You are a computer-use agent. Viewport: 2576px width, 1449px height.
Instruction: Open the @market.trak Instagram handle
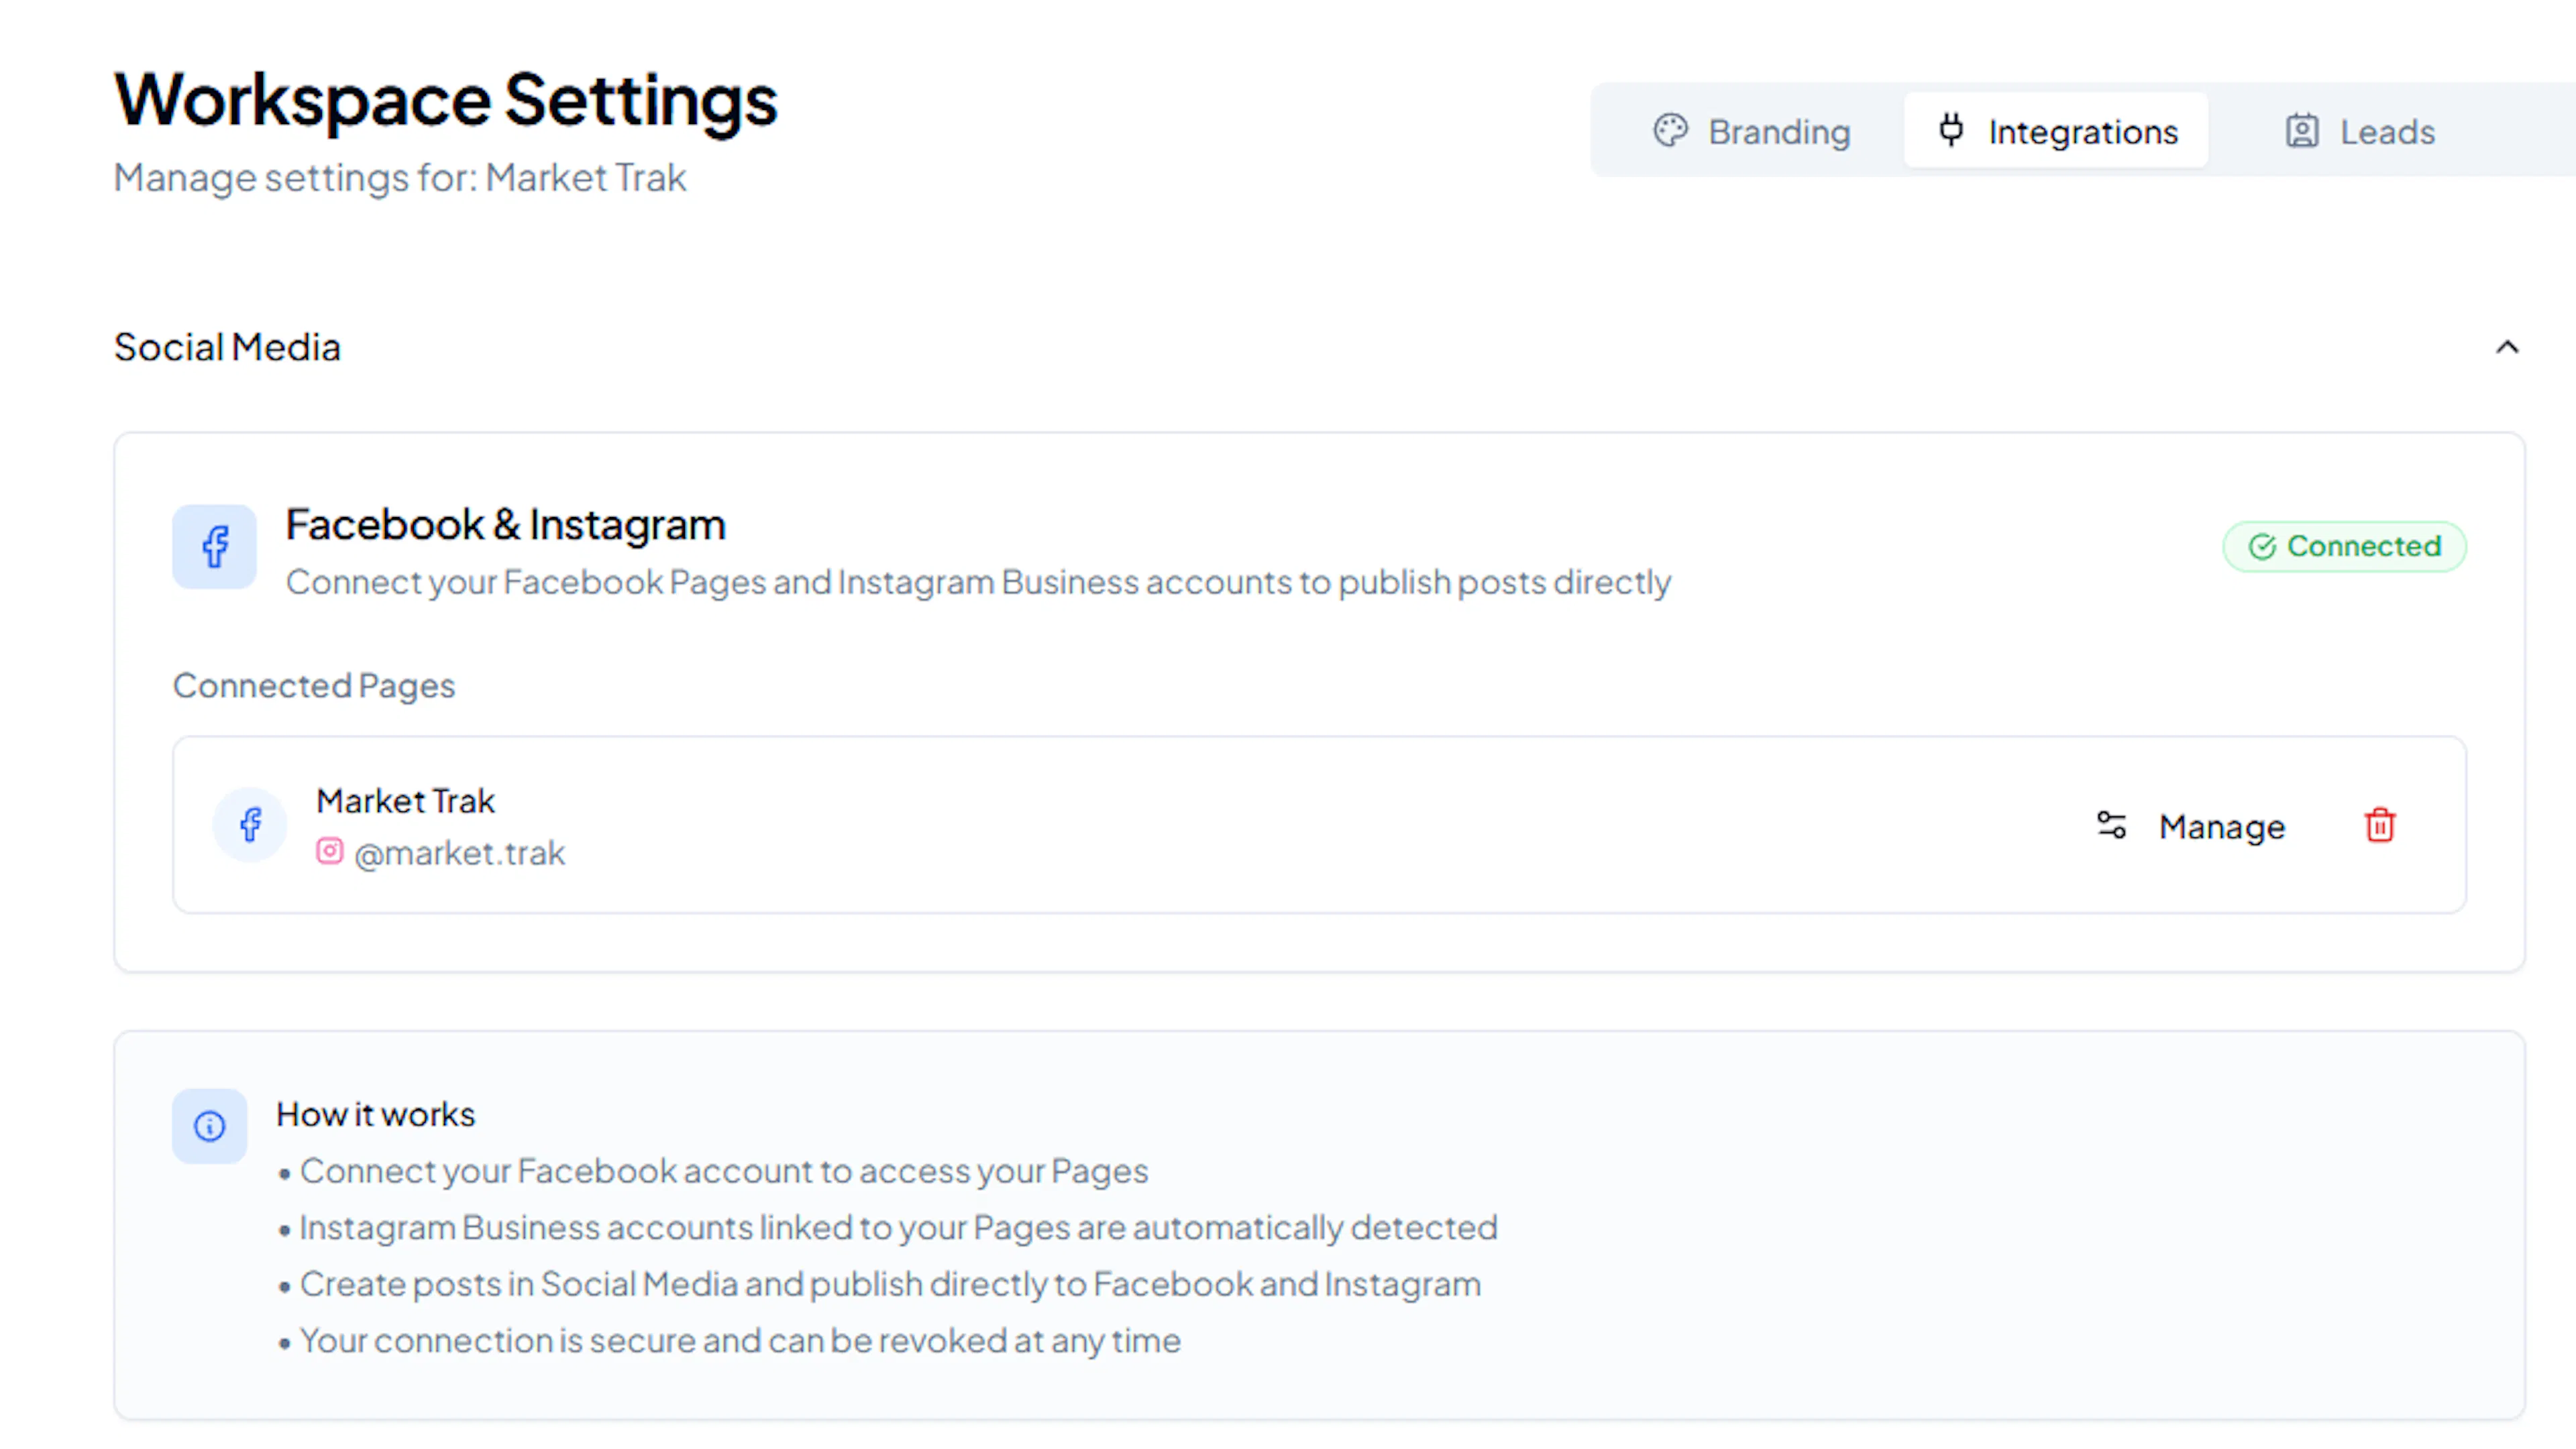459,854
